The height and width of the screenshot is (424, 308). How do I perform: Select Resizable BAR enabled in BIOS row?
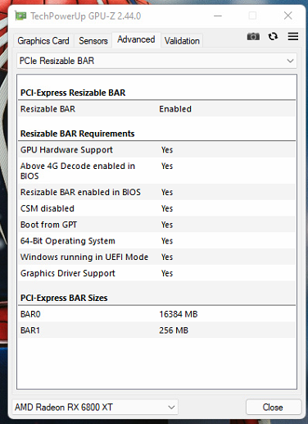[156, 192]
